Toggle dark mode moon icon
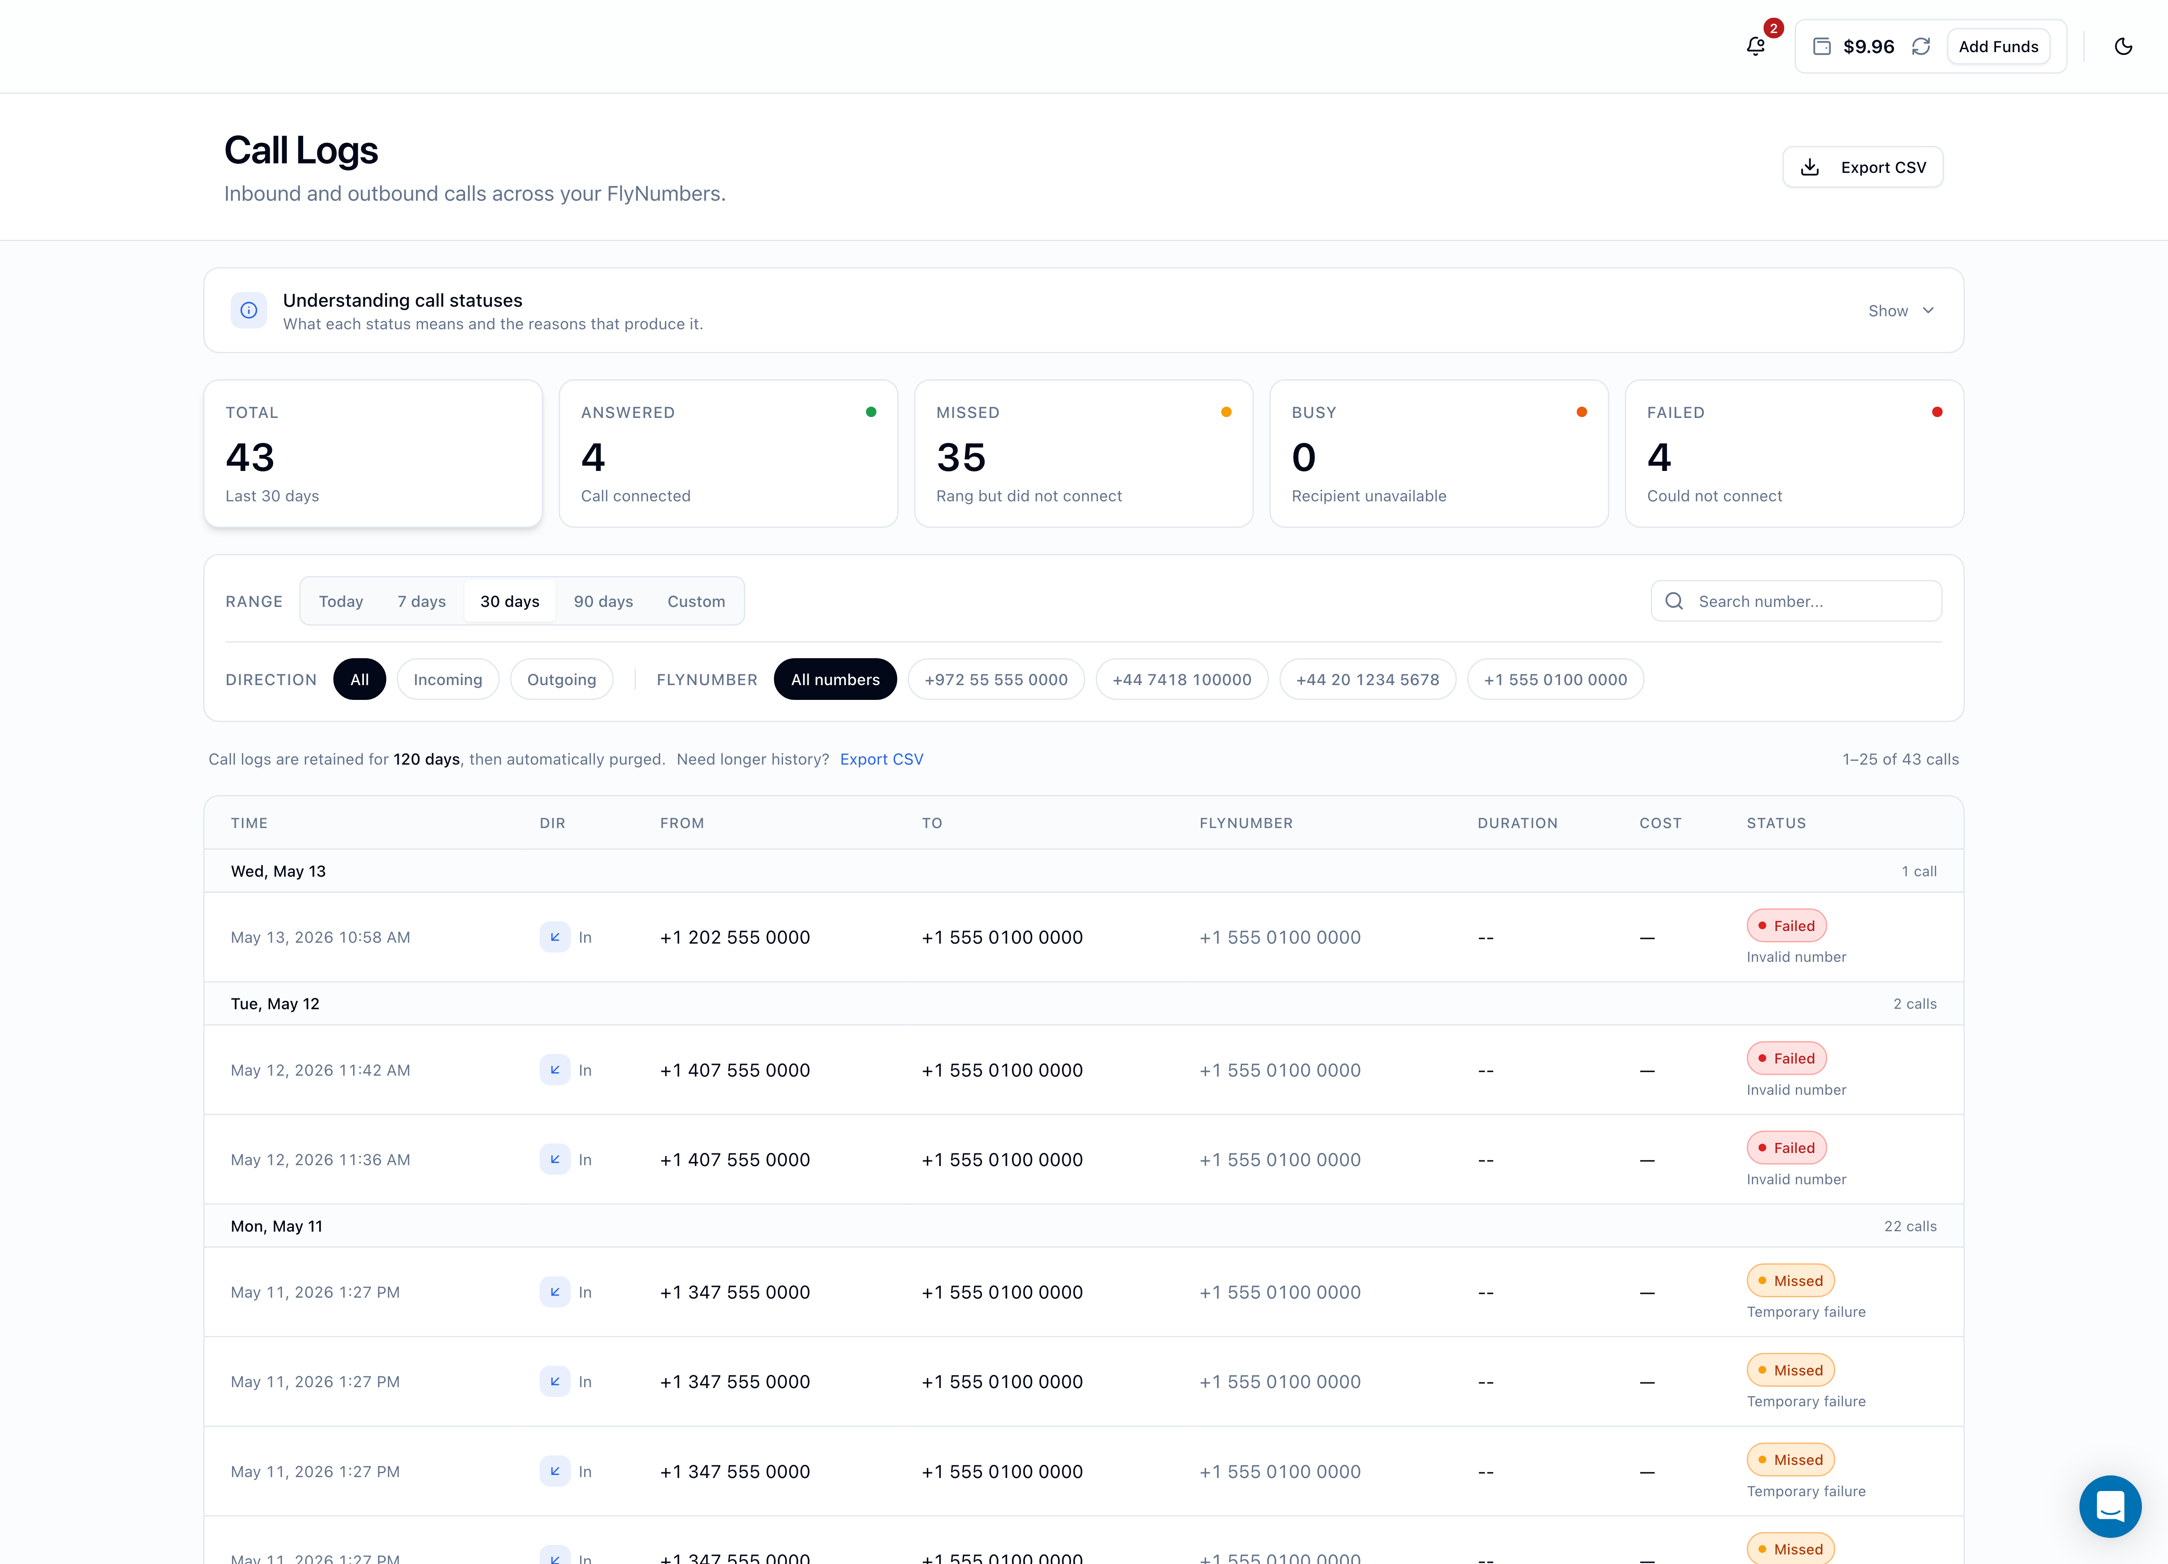This screenshot has width=2168, height=1564. pos(2123,46)
